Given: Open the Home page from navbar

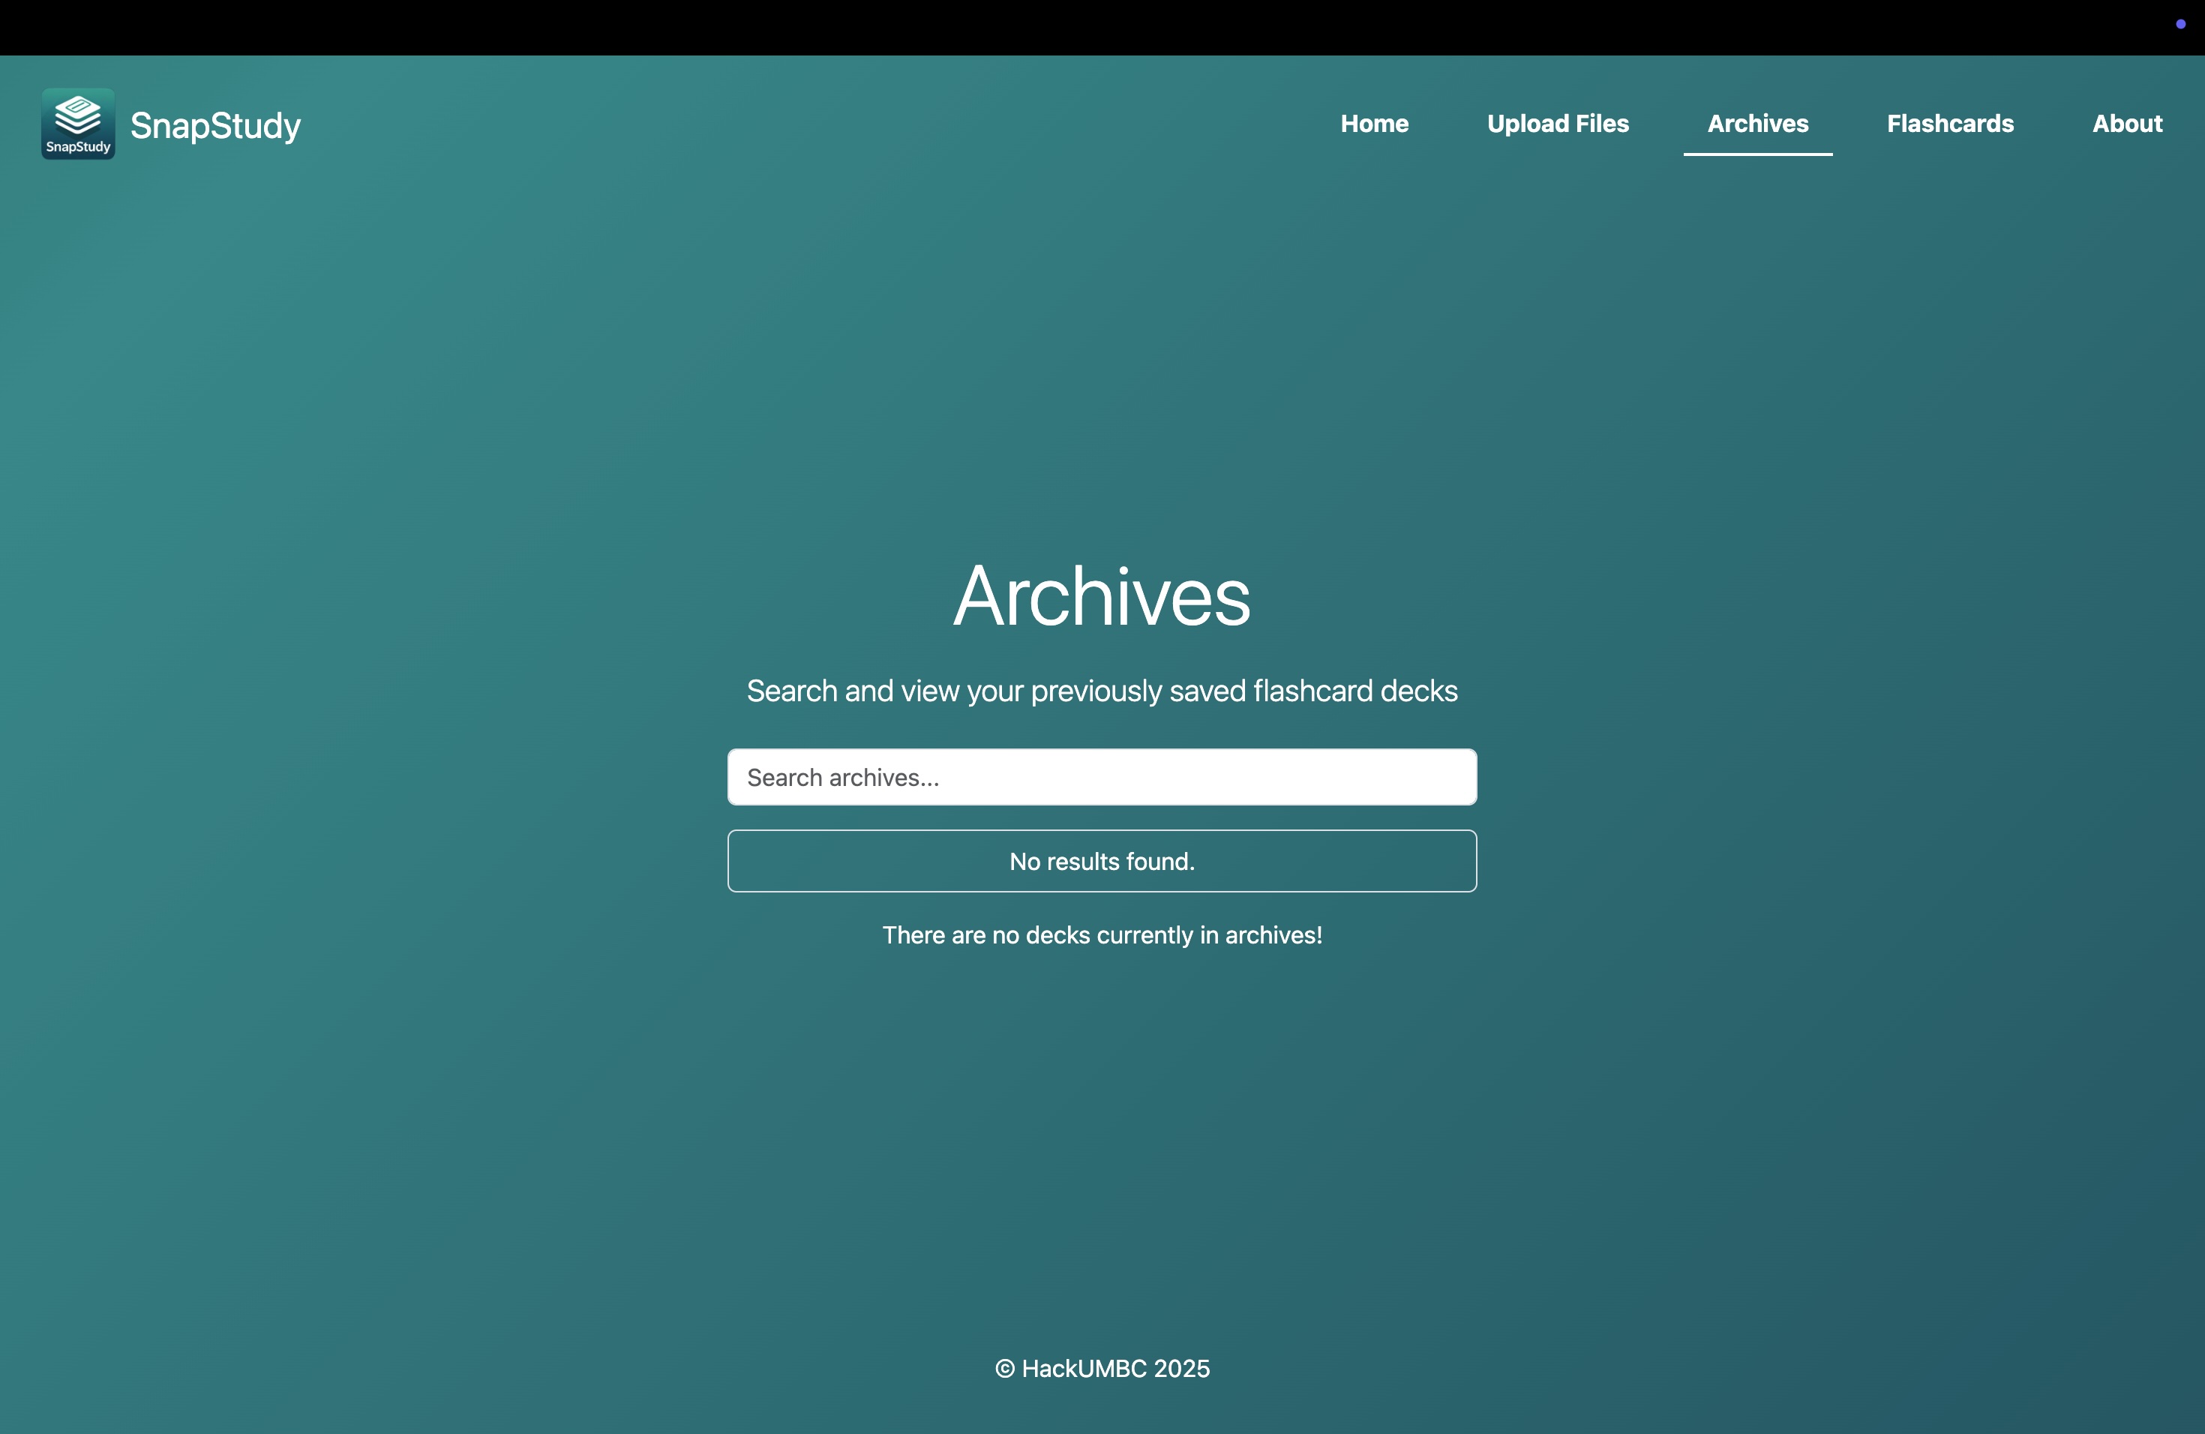Looking at the screenshot, I should (x=1374, y=123).
